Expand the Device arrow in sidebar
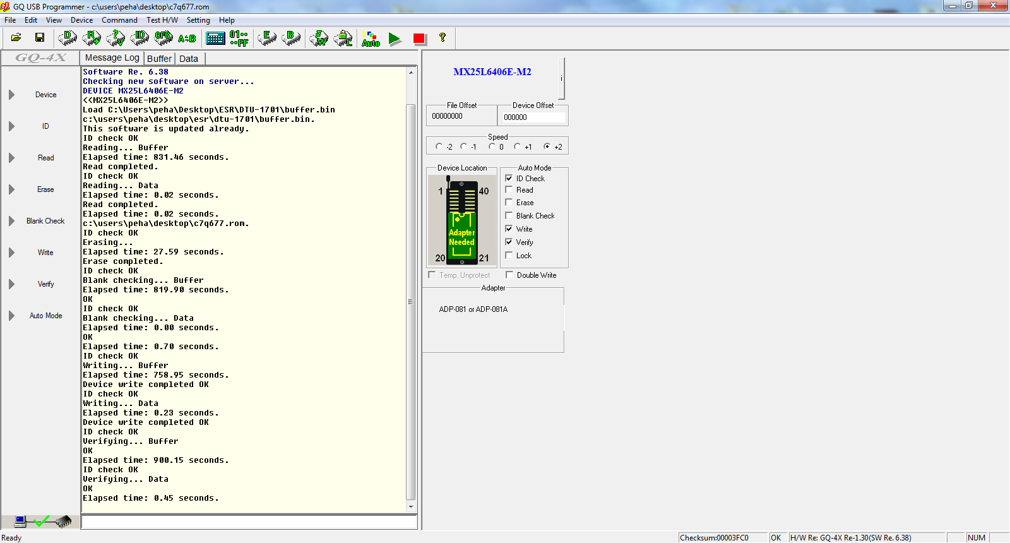The image size is (1010, 543). pyautogui.click(x=11, y=95)
